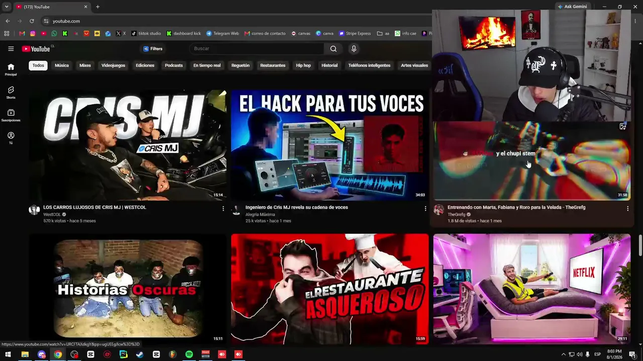This screenshot has height=361, width=643.
Task: Open the Windows Start menu
Action: 8,354
